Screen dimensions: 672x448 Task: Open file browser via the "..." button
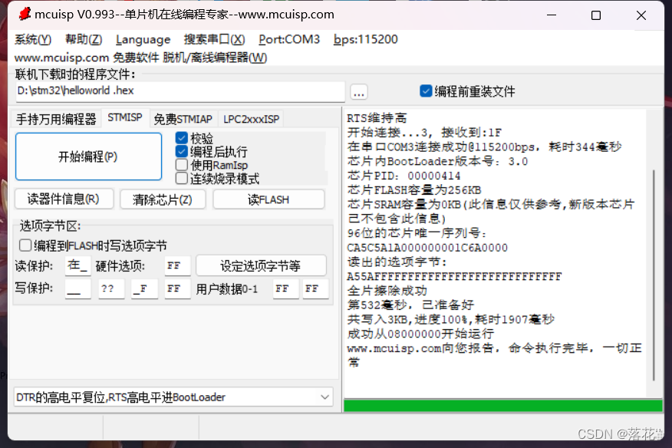point(359,91)
